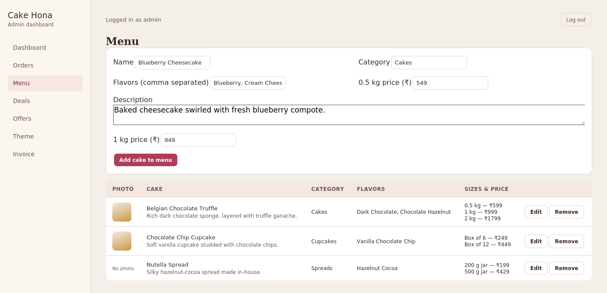Select 'Nutella Spread' item name
Image resolution: width=607 pixels, height=293 pixels.
(x=167, y=264)
